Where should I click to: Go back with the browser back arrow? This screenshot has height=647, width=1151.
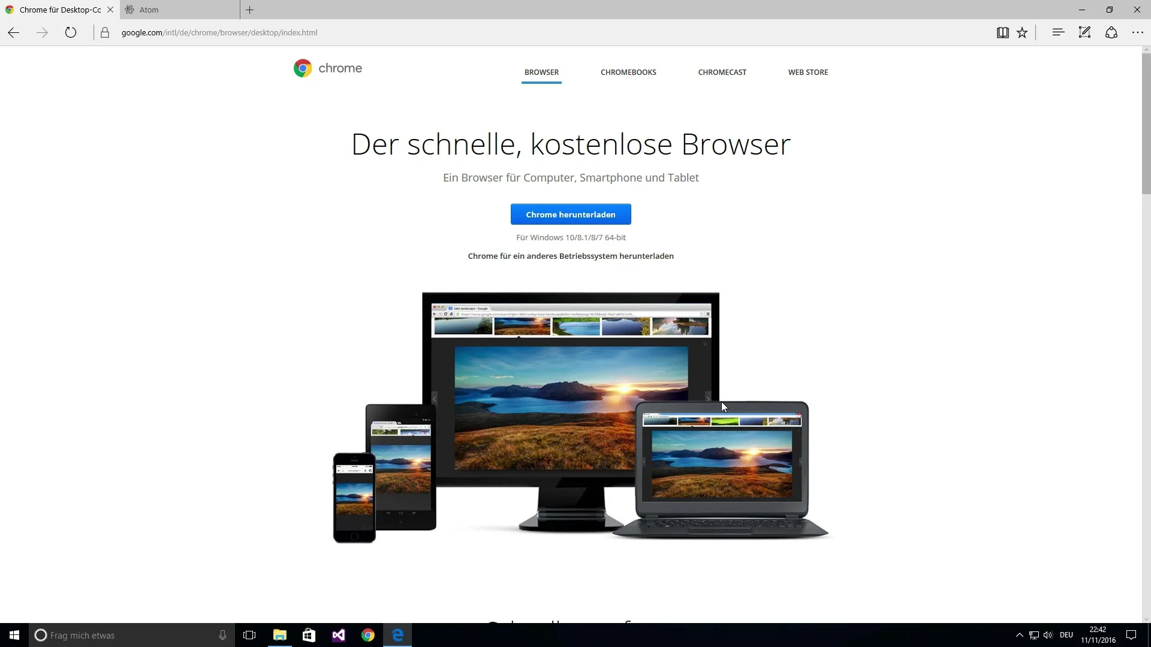tap(14, 33)
